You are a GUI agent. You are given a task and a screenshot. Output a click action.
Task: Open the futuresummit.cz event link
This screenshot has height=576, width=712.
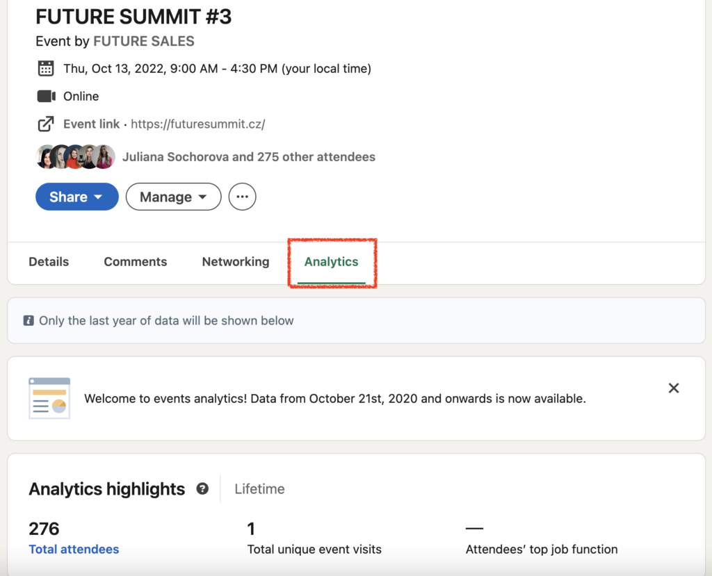[198, 124]
